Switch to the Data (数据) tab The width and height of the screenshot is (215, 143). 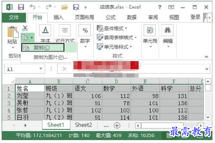[132, 17]
